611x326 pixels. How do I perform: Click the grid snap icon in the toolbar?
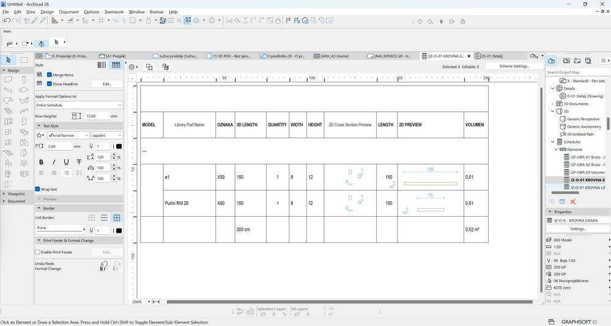[x=102, y=21]
